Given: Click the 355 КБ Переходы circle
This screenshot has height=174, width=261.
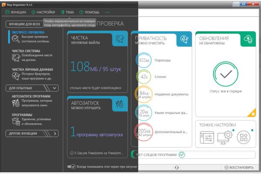Looking at the screenshot, I should pyautogui.click(x=144, y=60).
